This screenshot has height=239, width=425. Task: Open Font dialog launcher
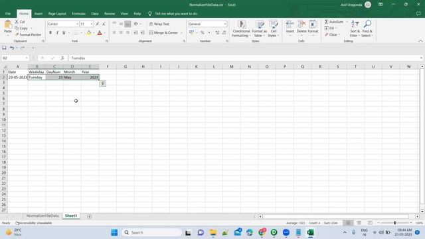[x=107, y=41]
